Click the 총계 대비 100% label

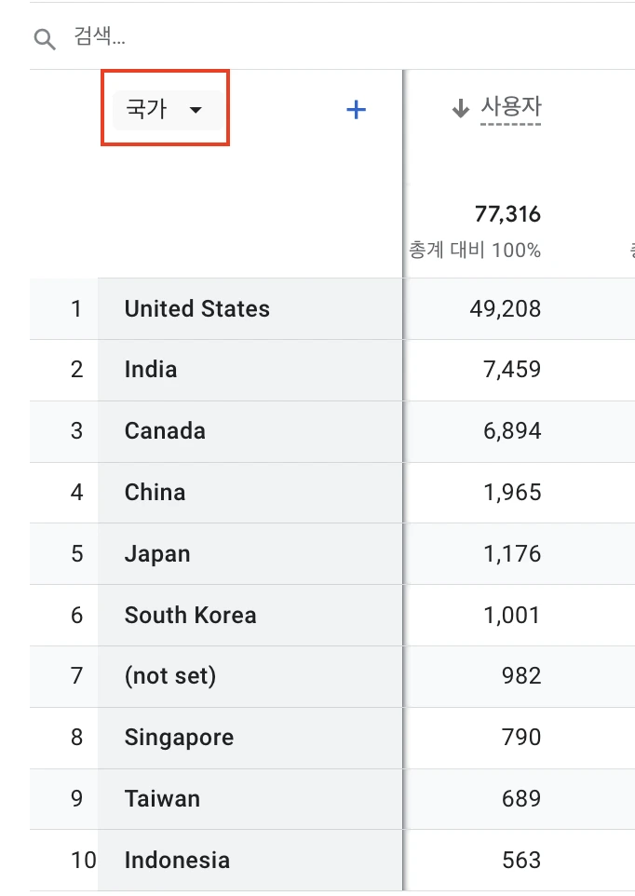475,251
